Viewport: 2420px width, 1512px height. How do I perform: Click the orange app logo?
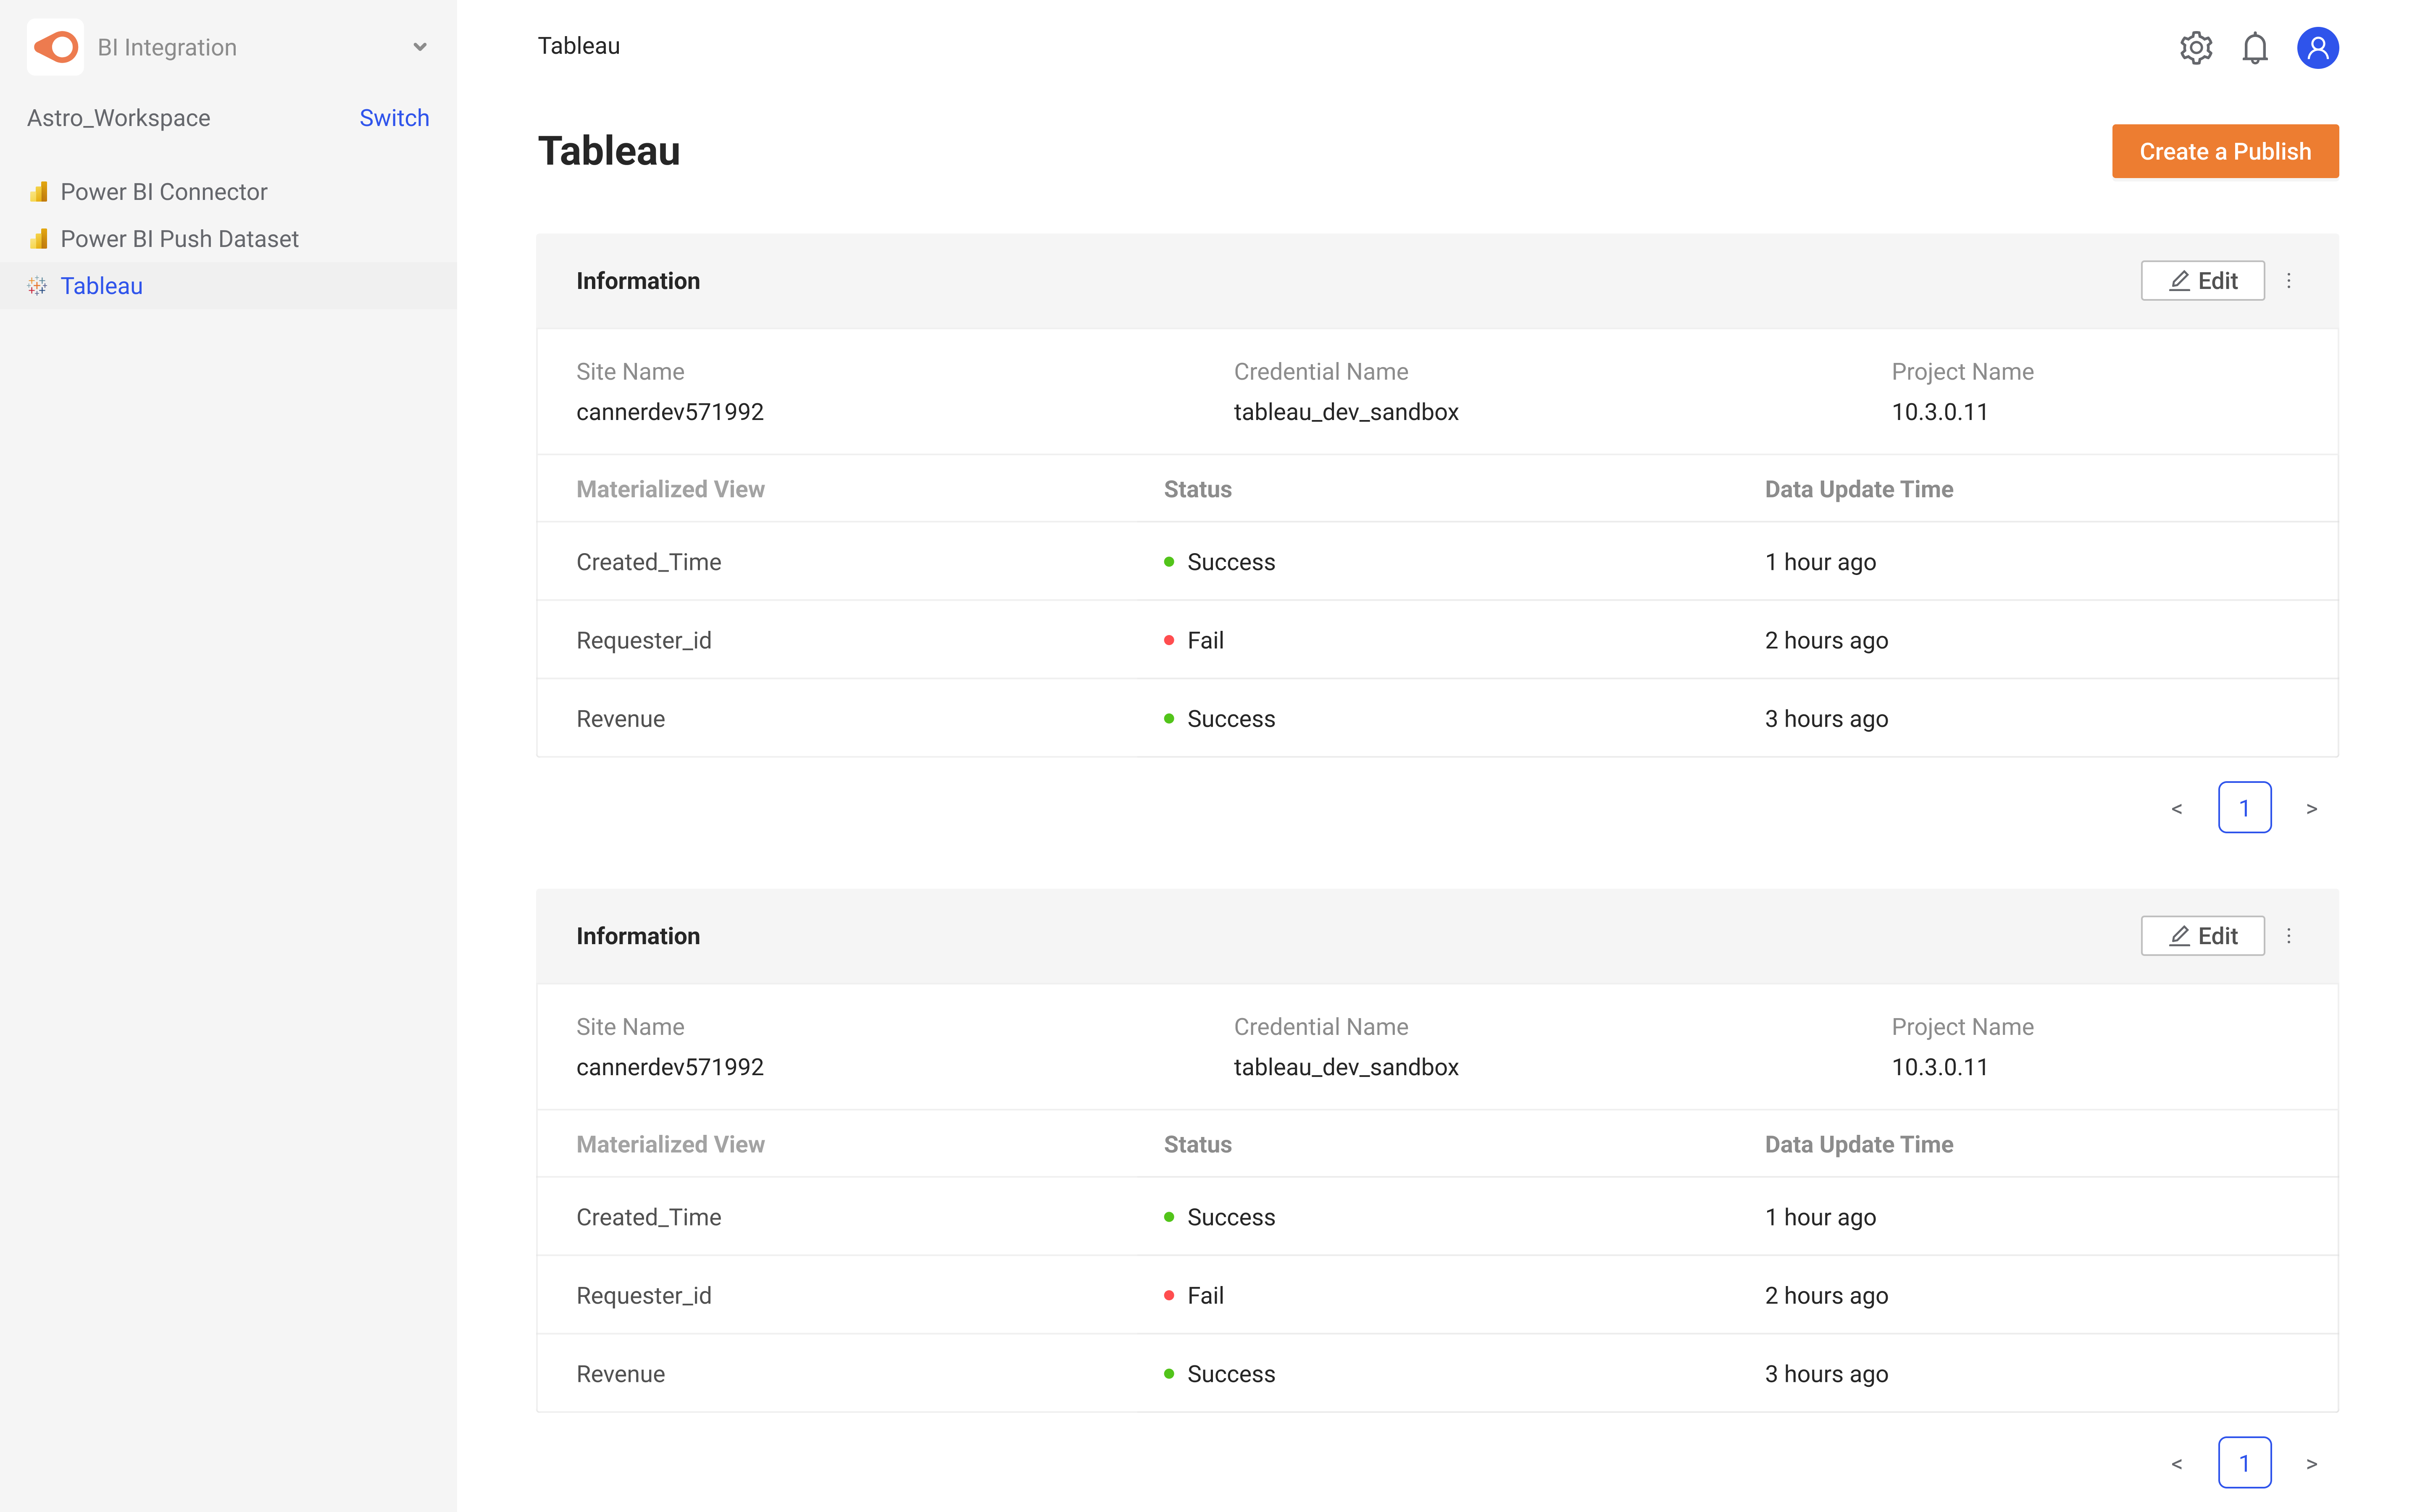click(55, 47)
